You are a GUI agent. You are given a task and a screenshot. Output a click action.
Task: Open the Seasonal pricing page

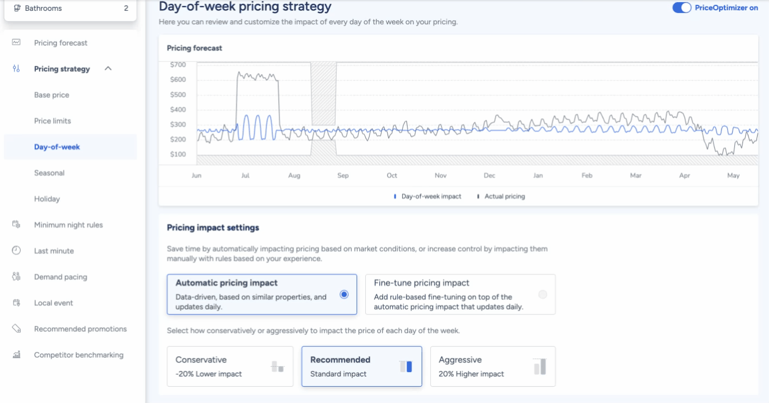click(x=49, y=173)
